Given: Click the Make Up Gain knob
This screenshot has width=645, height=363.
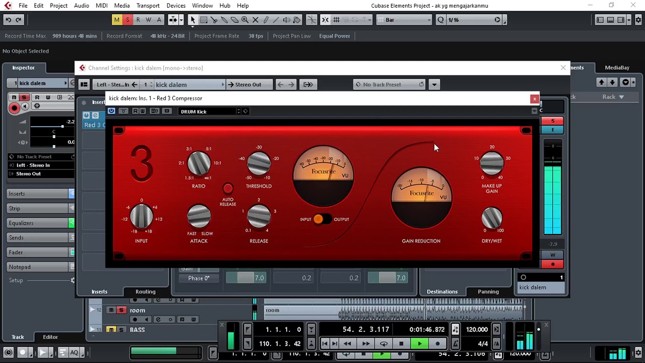Looking at the screenshot, I should coord(491,164).
